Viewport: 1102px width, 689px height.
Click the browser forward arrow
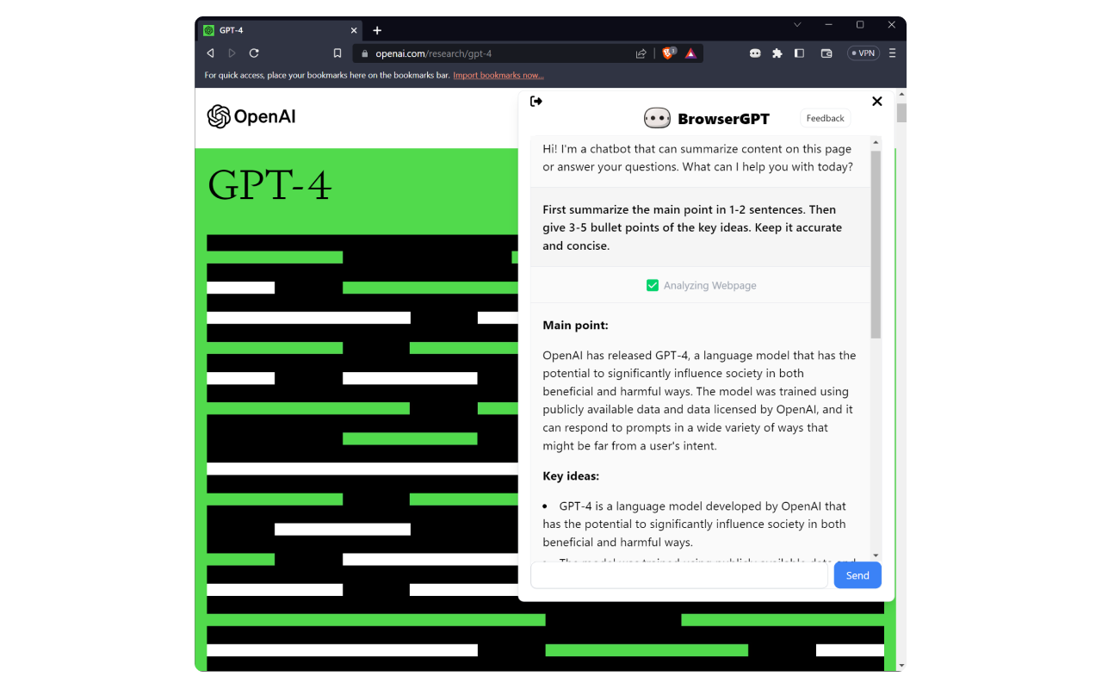232,53
